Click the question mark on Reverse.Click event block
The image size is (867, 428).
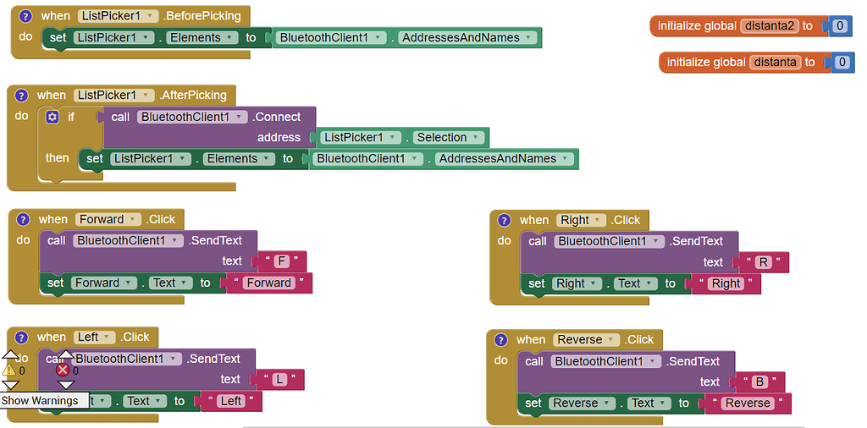[x=501, y=339]
